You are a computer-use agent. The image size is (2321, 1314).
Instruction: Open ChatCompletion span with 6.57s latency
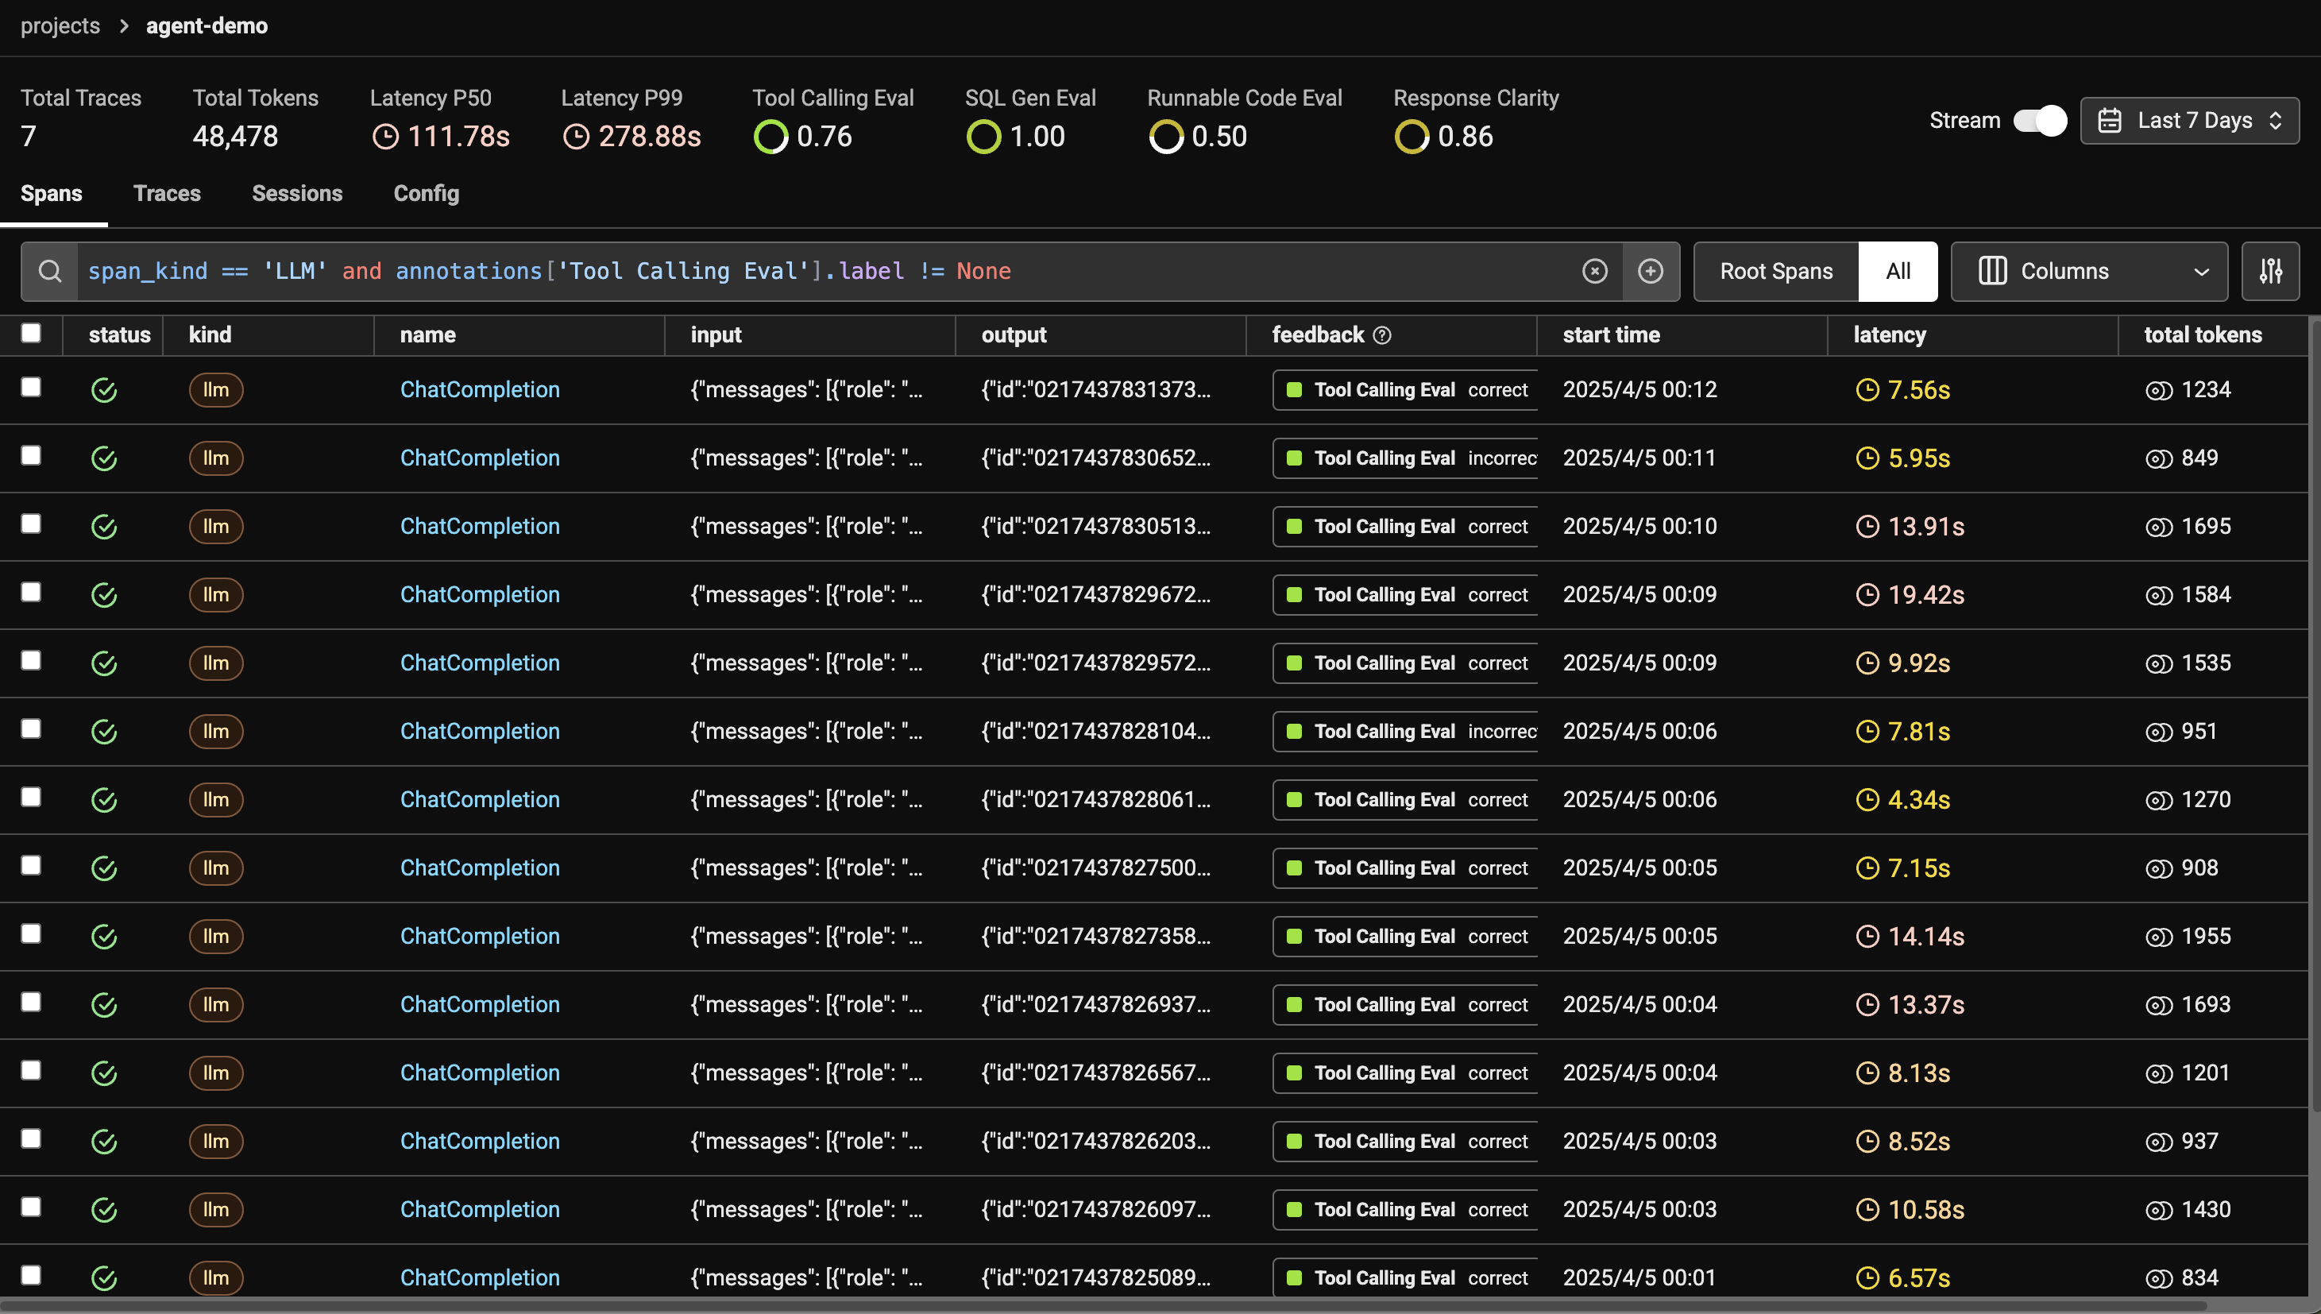point(480,1279)
